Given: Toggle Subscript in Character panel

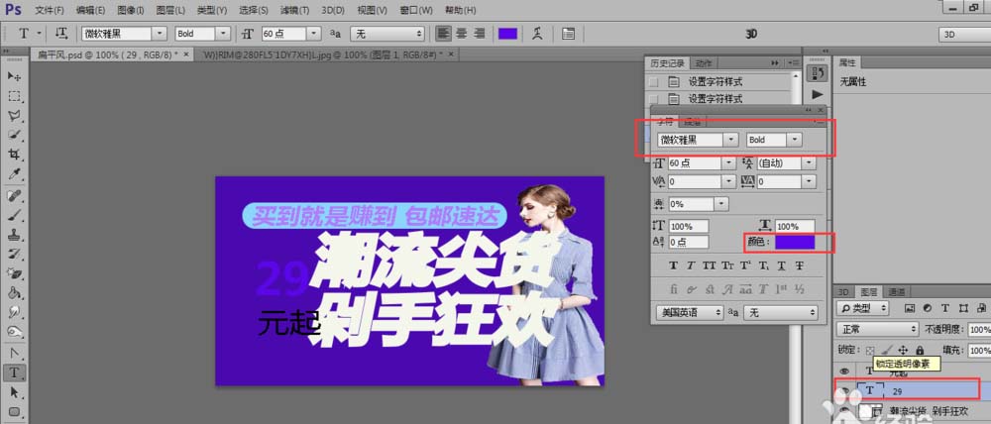Looking at the screenshot, I should click(763, 265).
